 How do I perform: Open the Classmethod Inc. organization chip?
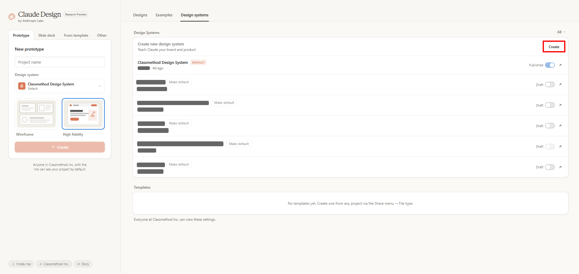[54, 264]
